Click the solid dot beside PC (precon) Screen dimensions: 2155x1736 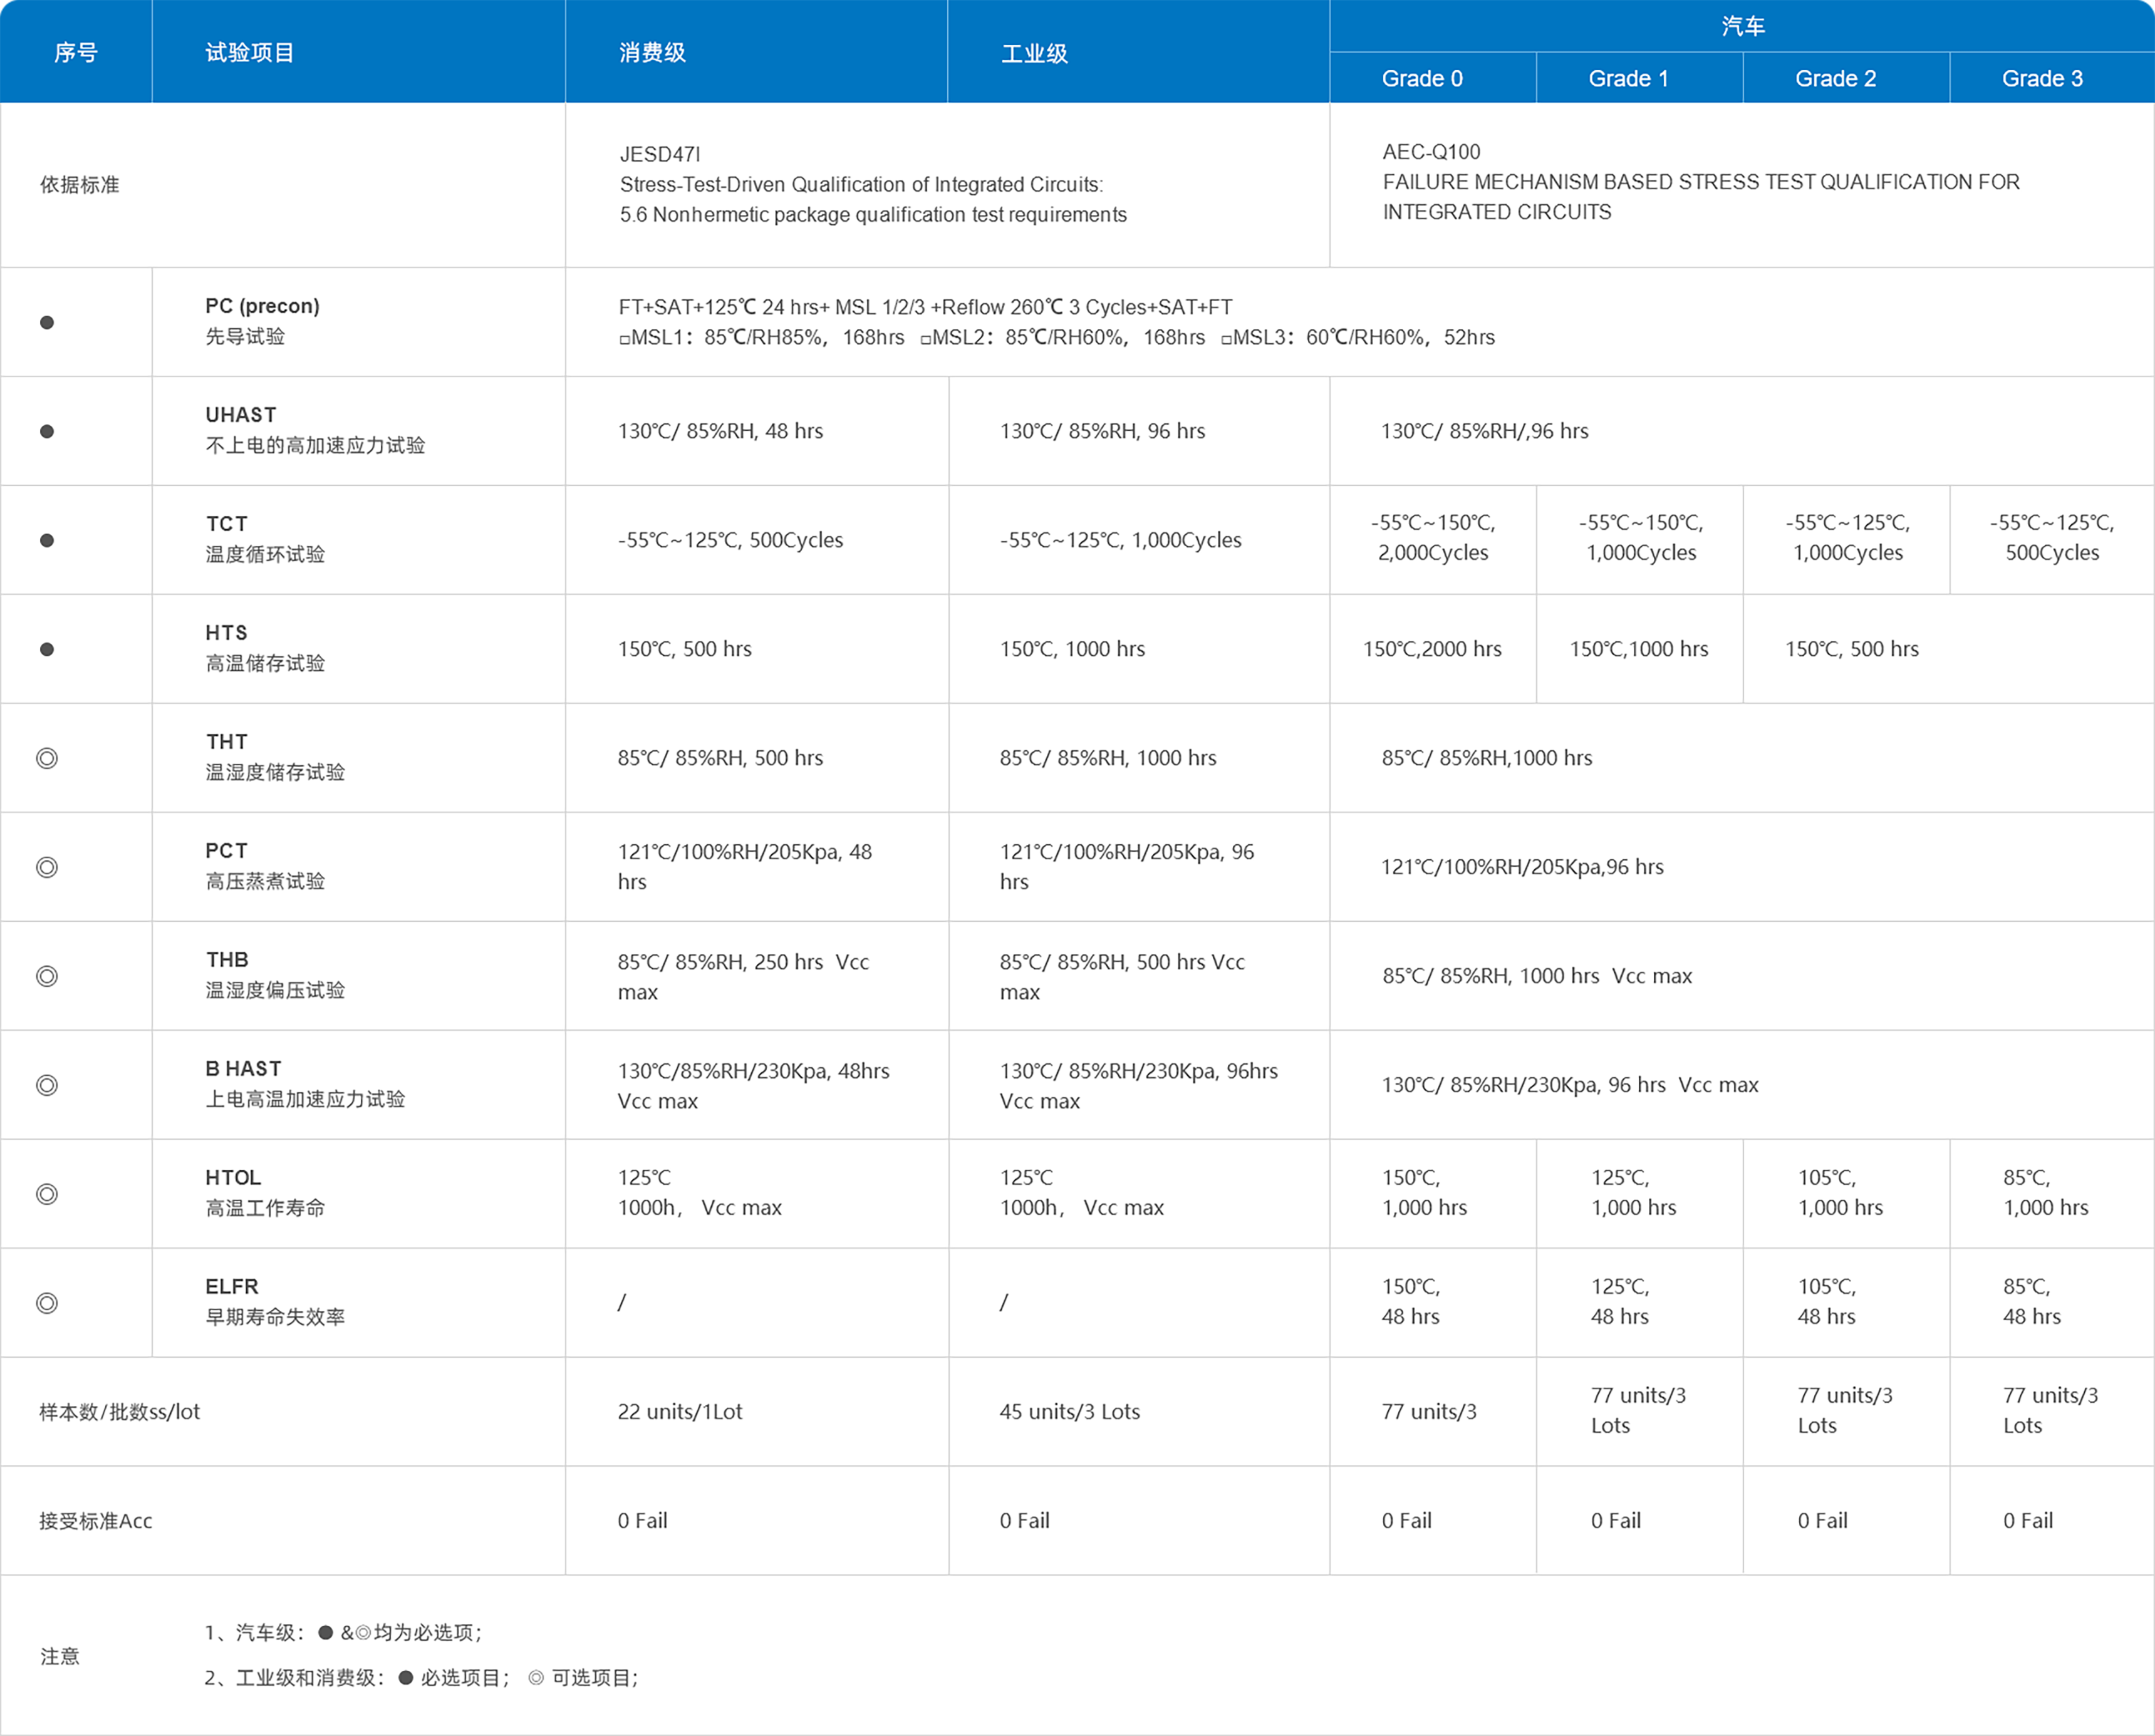pos(47,322)
